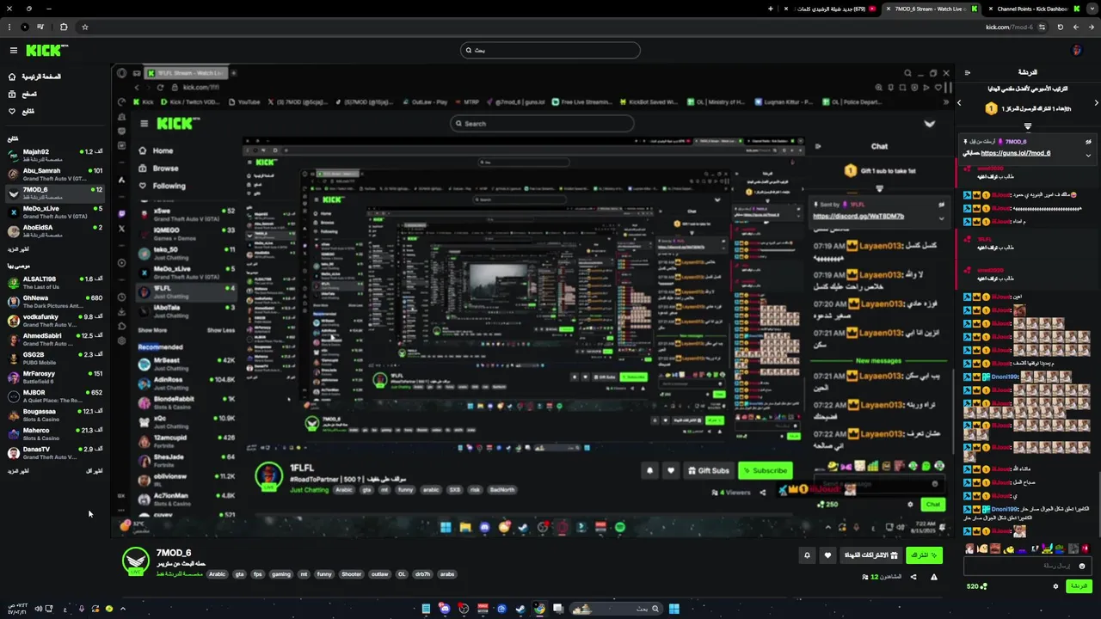Open the Home page link in sidebar

(x=34, y=77)
